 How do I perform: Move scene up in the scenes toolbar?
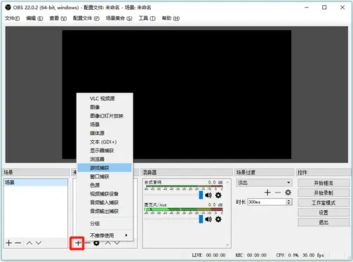(29, 243)
